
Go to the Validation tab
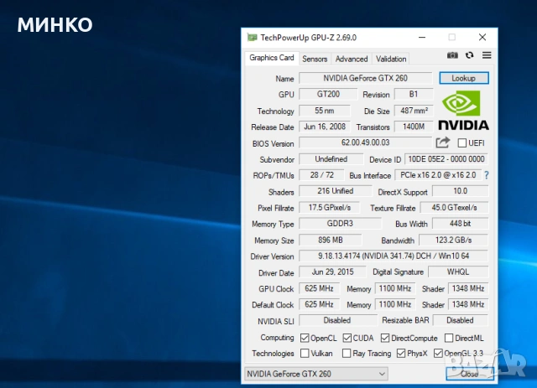[x=391, y=59]
